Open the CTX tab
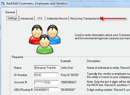The image size is (130, 95). 40,18
